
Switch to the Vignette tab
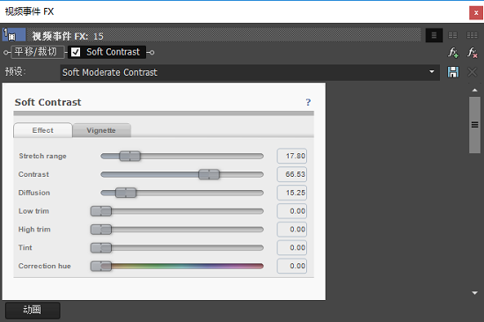click(x=101, y=130)
